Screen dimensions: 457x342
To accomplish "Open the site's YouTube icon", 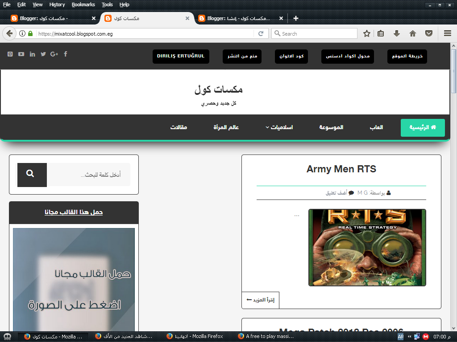I will (21, 54).
